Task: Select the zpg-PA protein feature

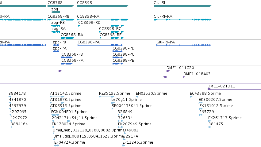Action: (56, 51)
